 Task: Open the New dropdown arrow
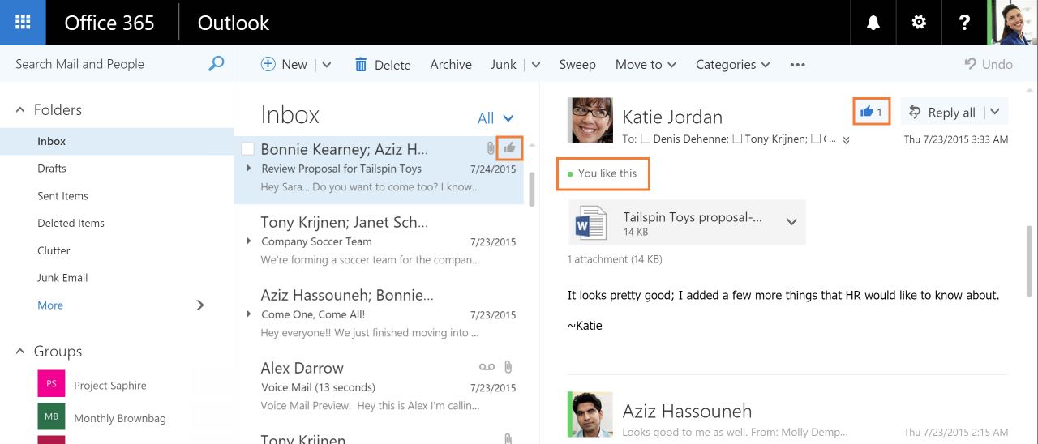[327, 65]
